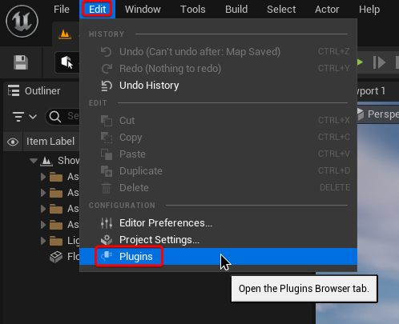Click the Unreal Engine logo icon
This screenshot has width=399, height=324.
22,21
